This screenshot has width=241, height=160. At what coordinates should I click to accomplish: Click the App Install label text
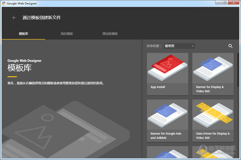point(158,87)
